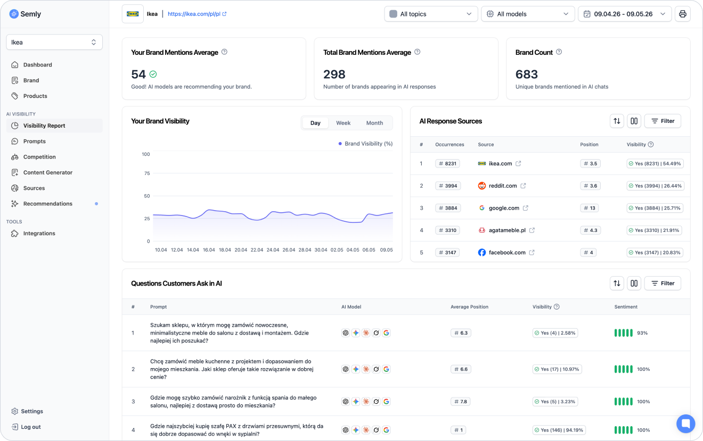This screenshot has width=703, height=441.
Task: Open external link icon beside reddit.com
Action: 523,186
